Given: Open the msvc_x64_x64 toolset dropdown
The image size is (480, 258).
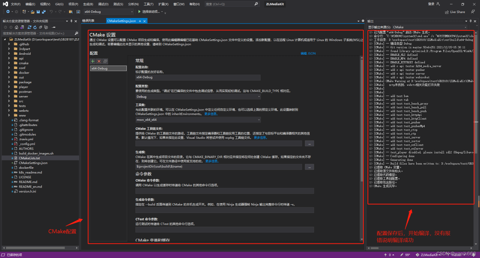Looking at the screenshot, I should [198, 120].
